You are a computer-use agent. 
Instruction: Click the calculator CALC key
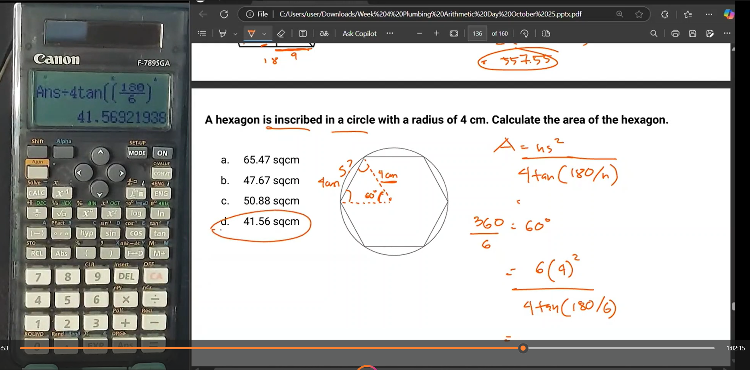coord(37,193)
